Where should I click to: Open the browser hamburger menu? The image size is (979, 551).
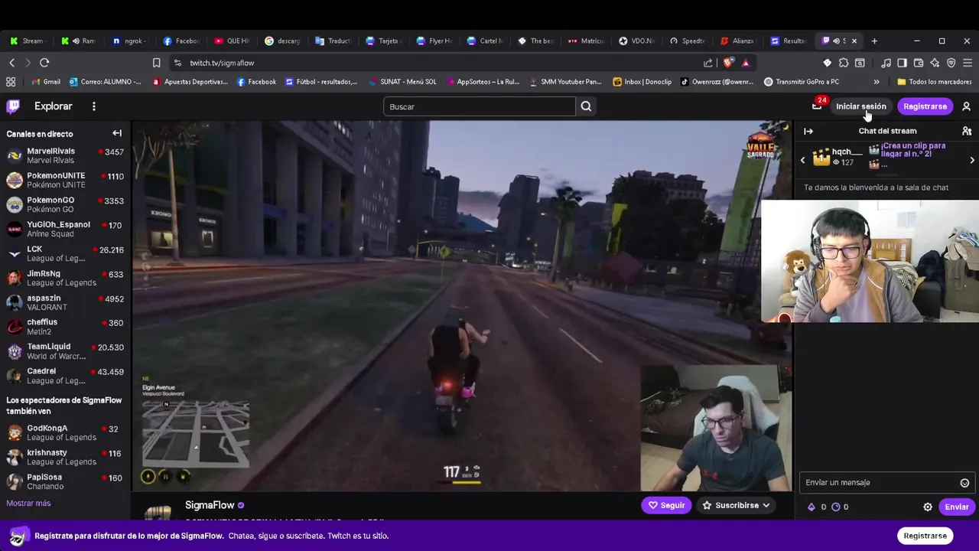coord(968,63)
